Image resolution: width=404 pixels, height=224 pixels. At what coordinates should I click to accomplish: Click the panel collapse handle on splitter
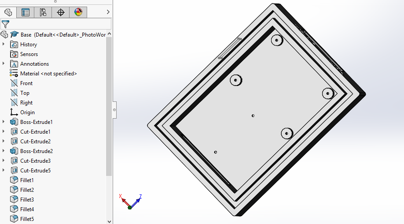114,110
